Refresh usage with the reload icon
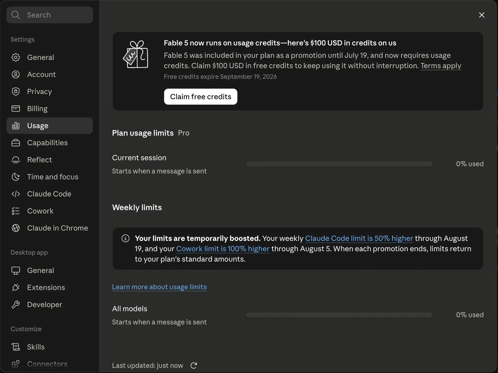 193,365
